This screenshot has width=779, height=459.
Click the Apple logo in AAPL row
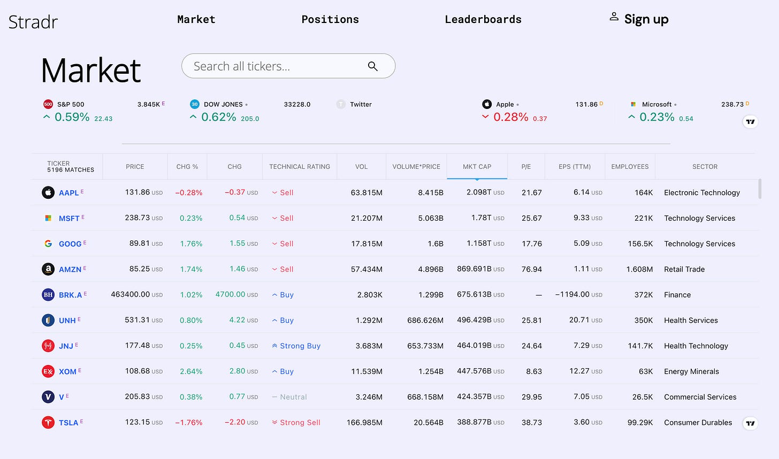click(x=48, y=192)
